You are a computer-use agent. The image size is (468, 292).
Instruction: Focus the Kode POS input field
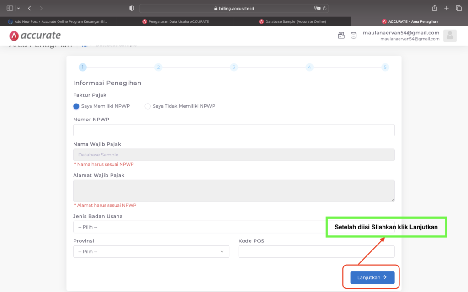pyautogui.click(x=316, y=251)
